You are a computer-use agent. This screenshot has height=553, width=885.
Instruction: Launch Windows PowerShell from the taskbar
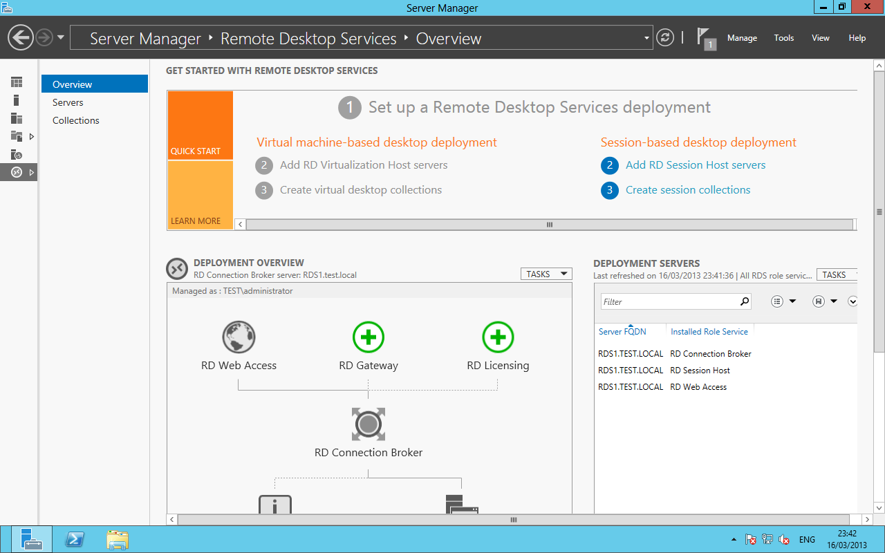[75, 539]
